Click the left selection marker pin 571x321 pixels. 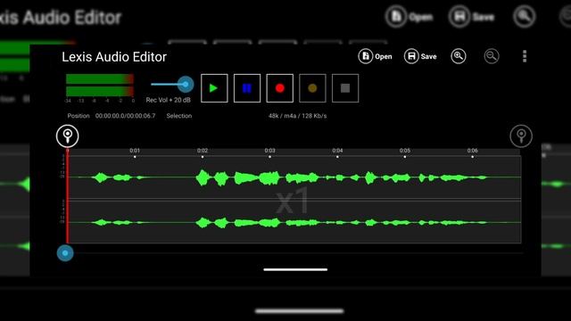(68, 136)
